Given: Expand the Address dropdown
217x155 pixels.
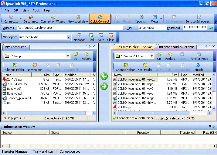Looking at the screenshot, I should click(x=124, y=28).
